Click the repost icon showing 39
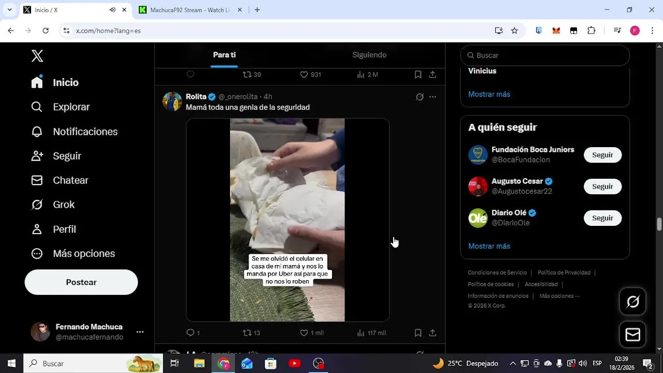This screenshot has width=663, height=373. [x=252, y=75]
